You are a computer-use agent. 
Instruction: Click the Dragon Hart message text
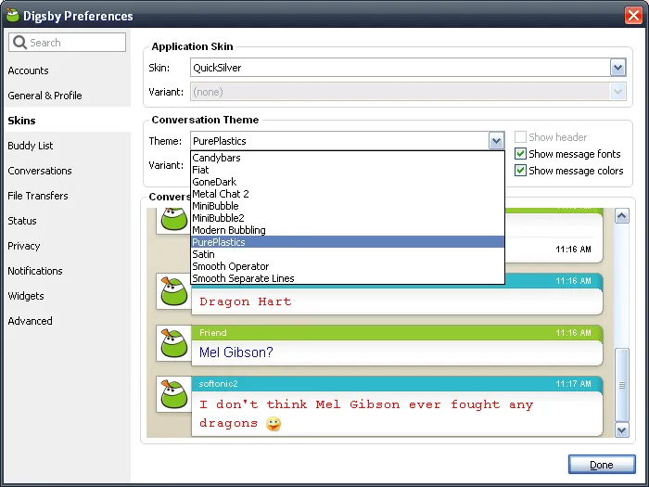pyautogui.click(x=246, y=301)
